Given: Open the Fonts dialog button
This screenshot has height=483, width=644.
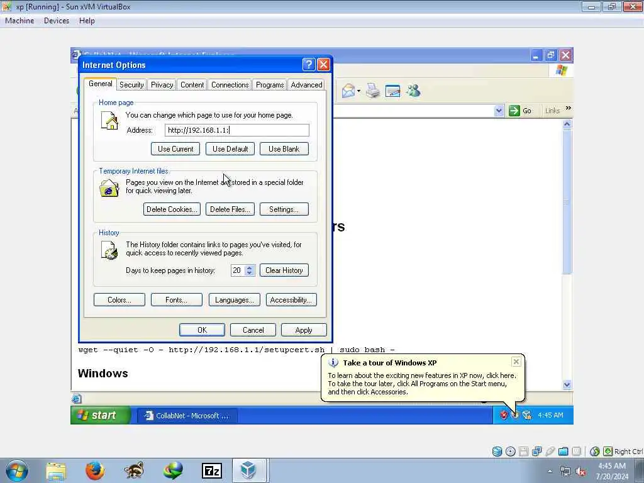Looking at the screenshot, I should click(176, 300).
